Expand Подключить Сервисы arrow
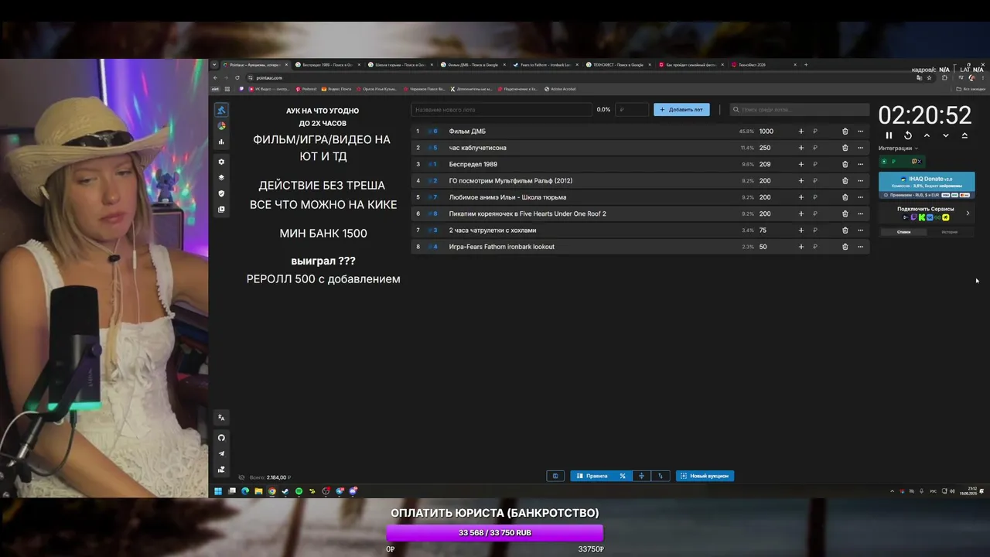Viewport: 990px width, 557px height. pyautogui.click(x=968, y=213)
